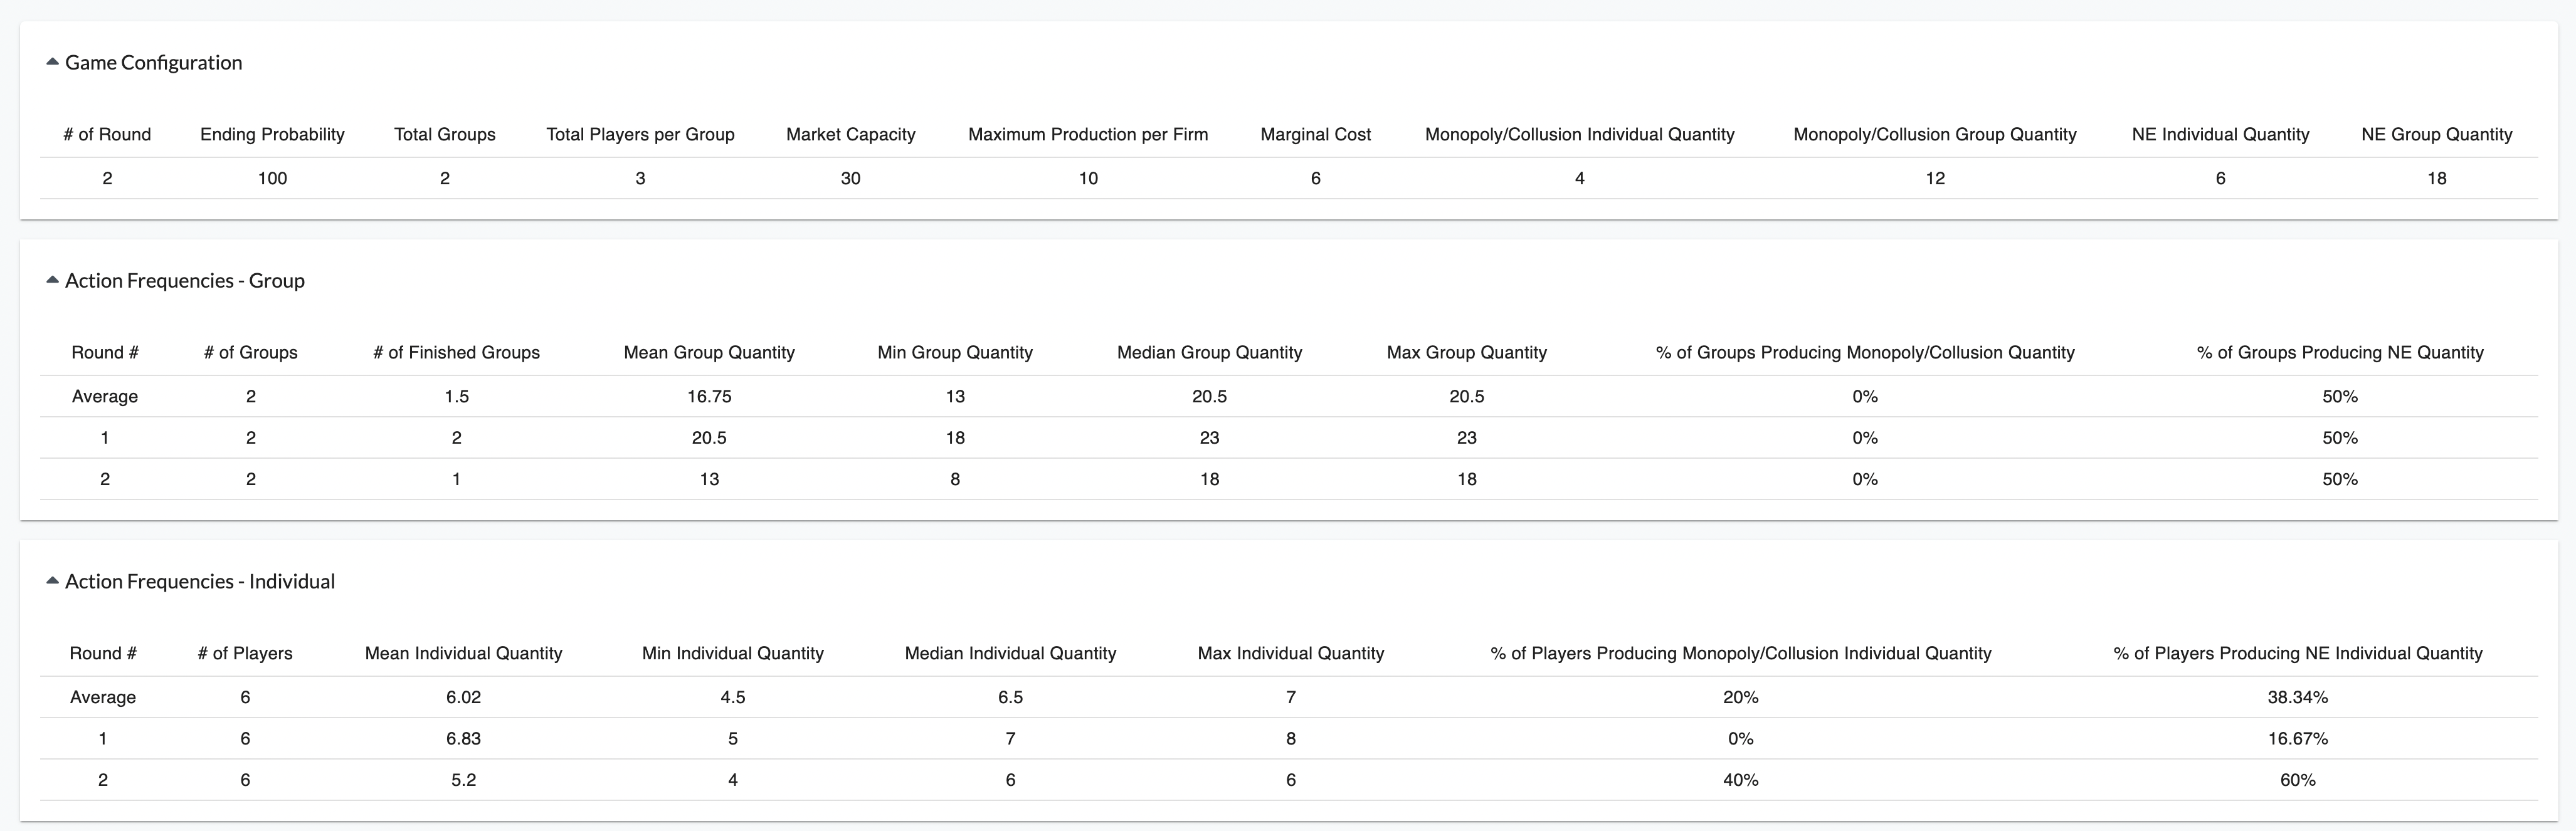Select the 40% Monopoly/Collusion players value
Viewport: 2576px width, 831px height.
(x=1741, y=780)
